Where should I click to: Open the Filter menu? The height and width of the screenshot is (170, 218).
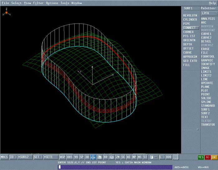pyautogui.click(x=38, y=3)
